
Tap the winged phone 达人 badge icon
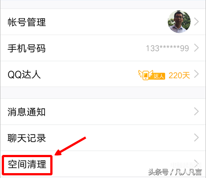pyautogui.click(x=152, y=75)
